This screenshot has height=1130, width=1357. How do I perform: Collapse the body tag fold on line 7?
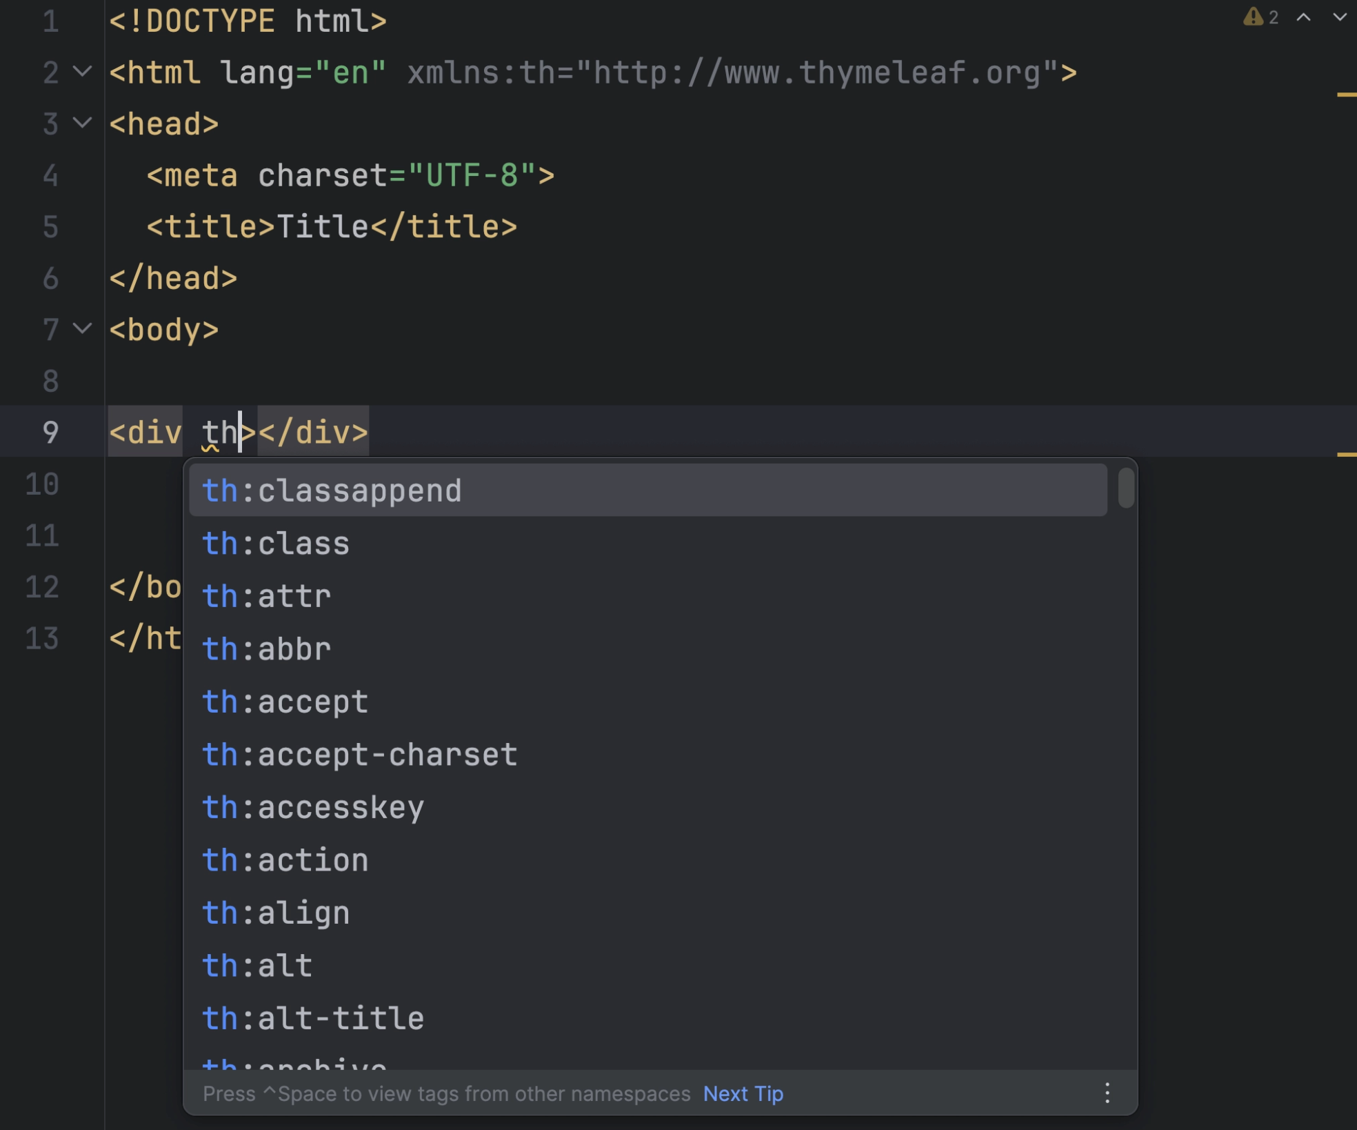[x=82, y=328]
